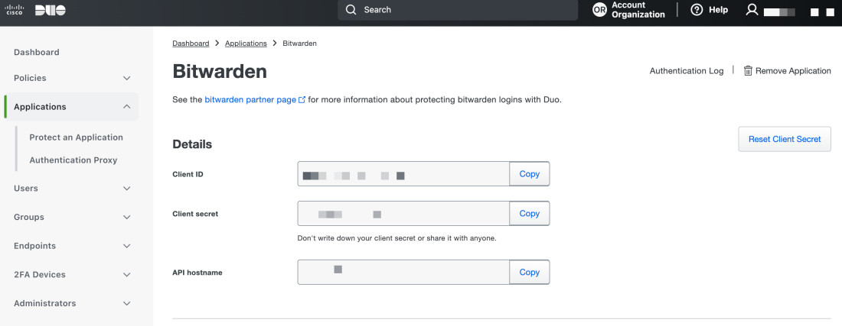Click the Remove Application trash icon
Viewport: 842px width, 326px height.
pyautogui.click(x=748, y=70)
